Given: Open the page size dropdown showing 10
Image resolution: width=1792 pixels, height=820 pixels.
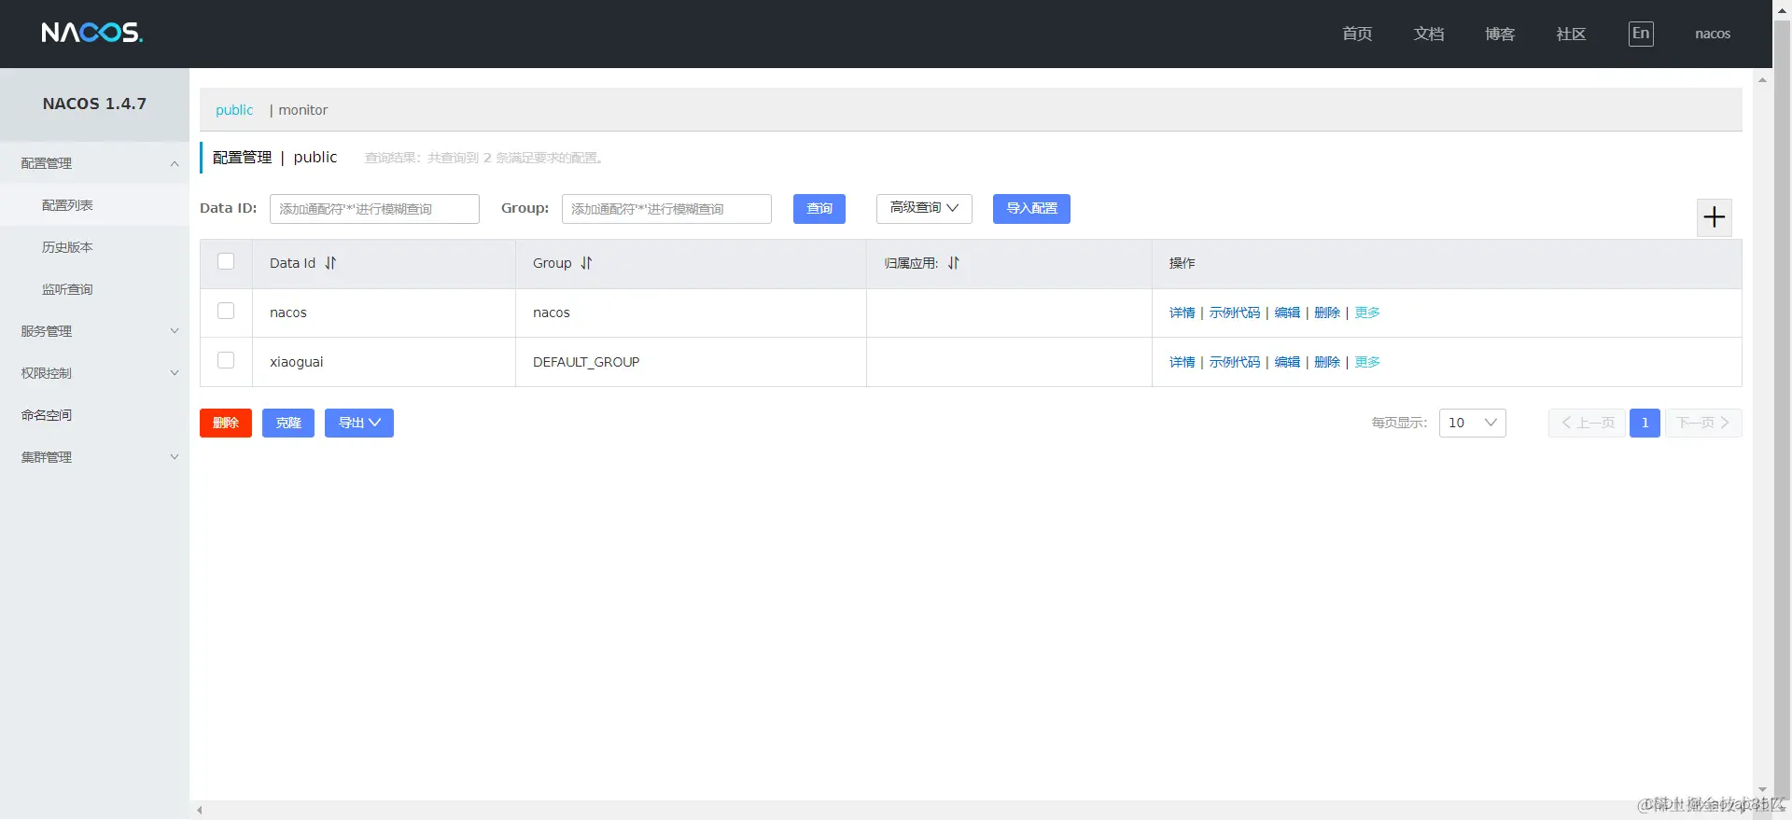Looking at the screenshot, I should (1472, 423).
